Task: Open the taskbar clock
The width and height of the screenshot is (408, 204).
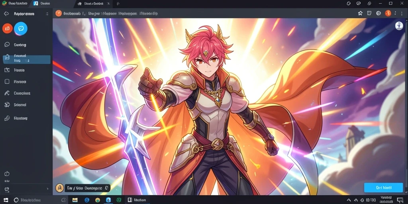Action: coord(386,200)
